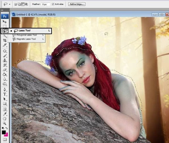Select the Dodge tool
The image size is (169, 143).
(5, 84)
